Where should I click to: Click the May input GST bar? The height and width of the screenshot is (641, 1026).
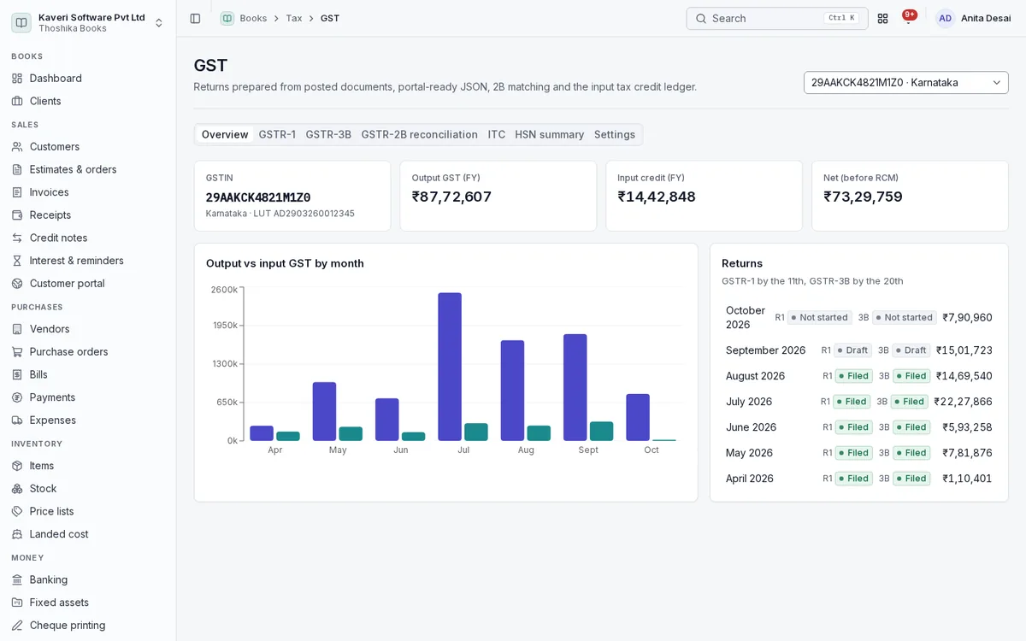(351, 433)
